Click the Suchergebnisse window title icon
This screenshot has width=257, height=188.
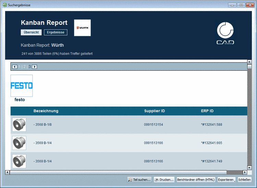pos(5,5)
